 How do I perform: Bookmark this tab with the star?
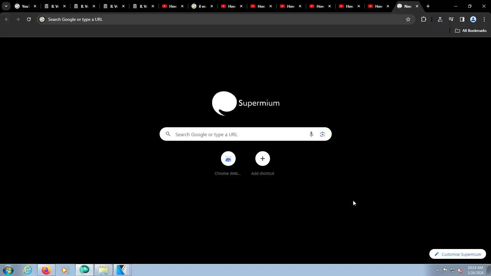pos(408,19)
